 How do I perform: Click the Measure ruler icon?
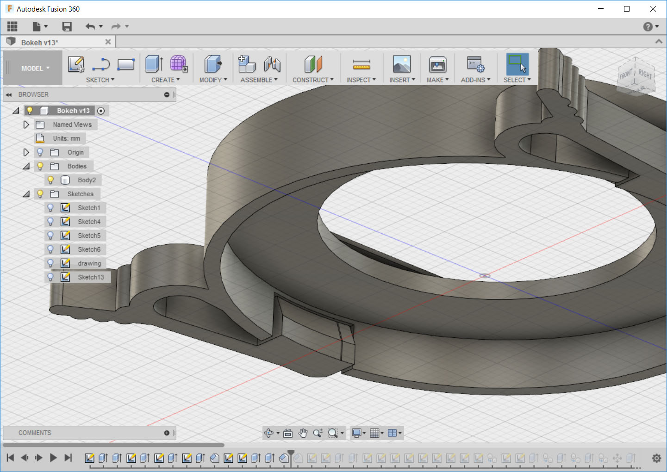point(361,64)
